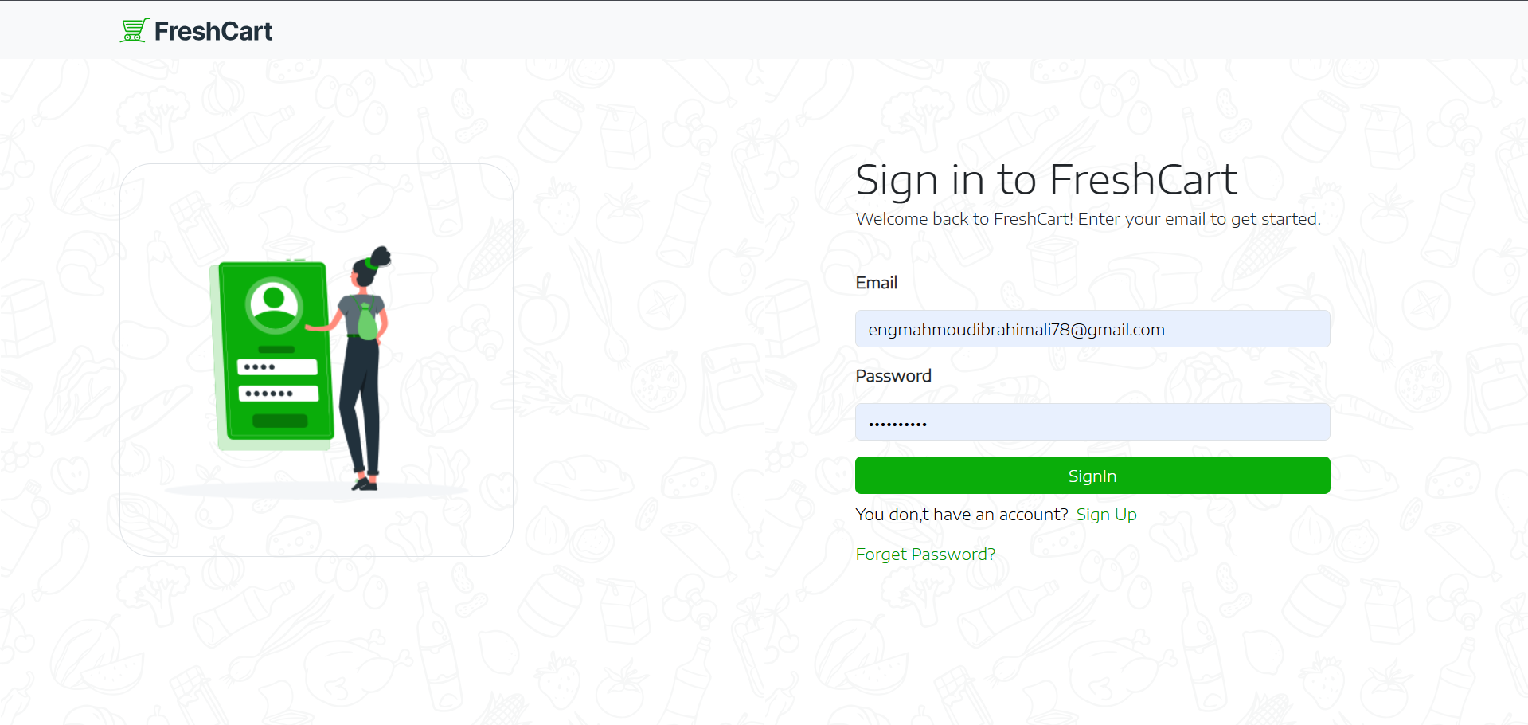Image resolution: width=1528 pixels, height=725 pixels.
Task: Click the woman's hair bun in the illustration
Action: [x=382, y=256]
